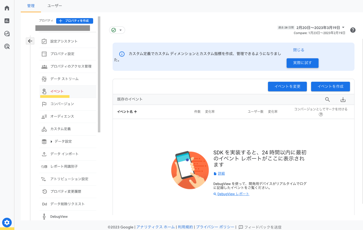Click the info icon in blue banner
363x230 pixels.
122,54
